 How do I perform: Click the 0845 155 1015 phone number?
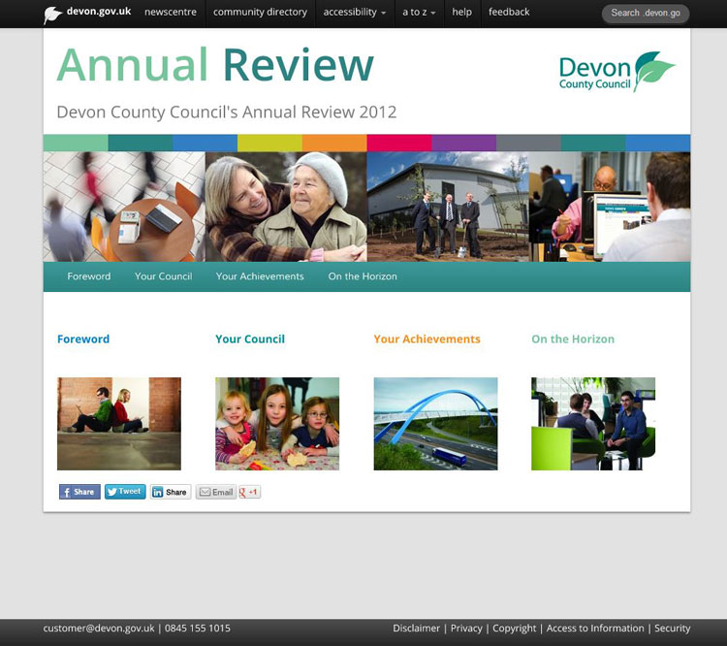point(198,629)
